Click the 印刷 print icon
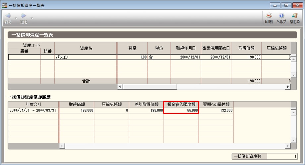 (269, 16)
